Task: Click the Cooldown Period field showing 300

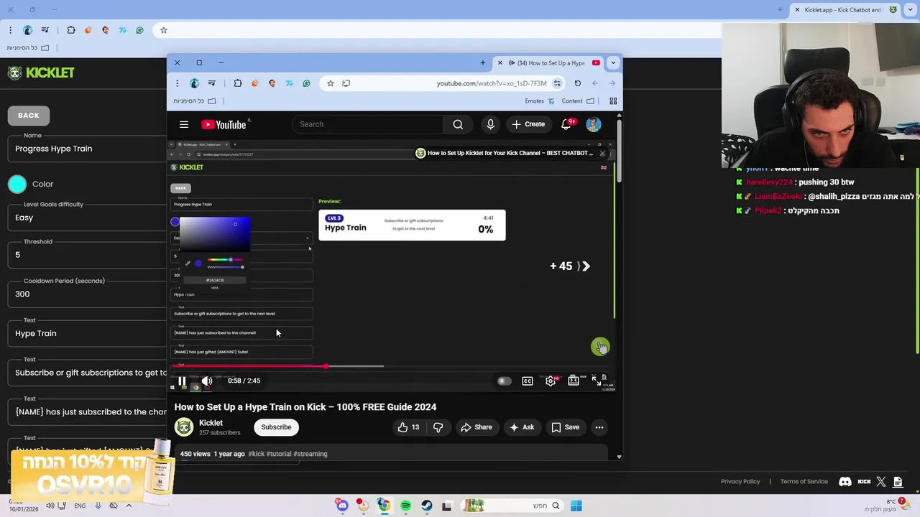Action: pyautogui.click(x=87, y=294)
